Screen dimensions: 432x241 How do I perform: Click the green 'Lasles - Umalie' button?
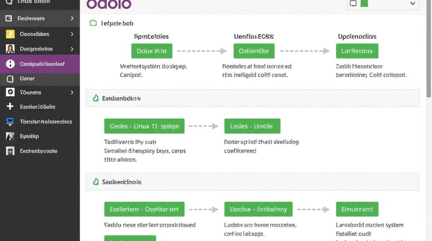point(252,126)
